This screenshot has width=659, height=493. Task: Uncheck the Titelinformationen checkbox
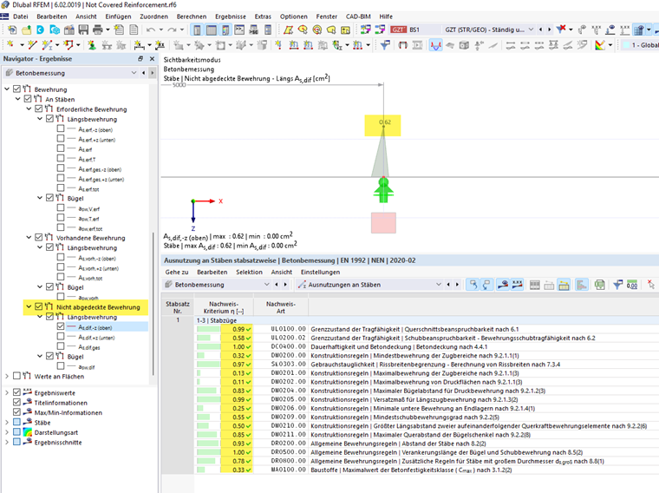[x=16, y=402]
